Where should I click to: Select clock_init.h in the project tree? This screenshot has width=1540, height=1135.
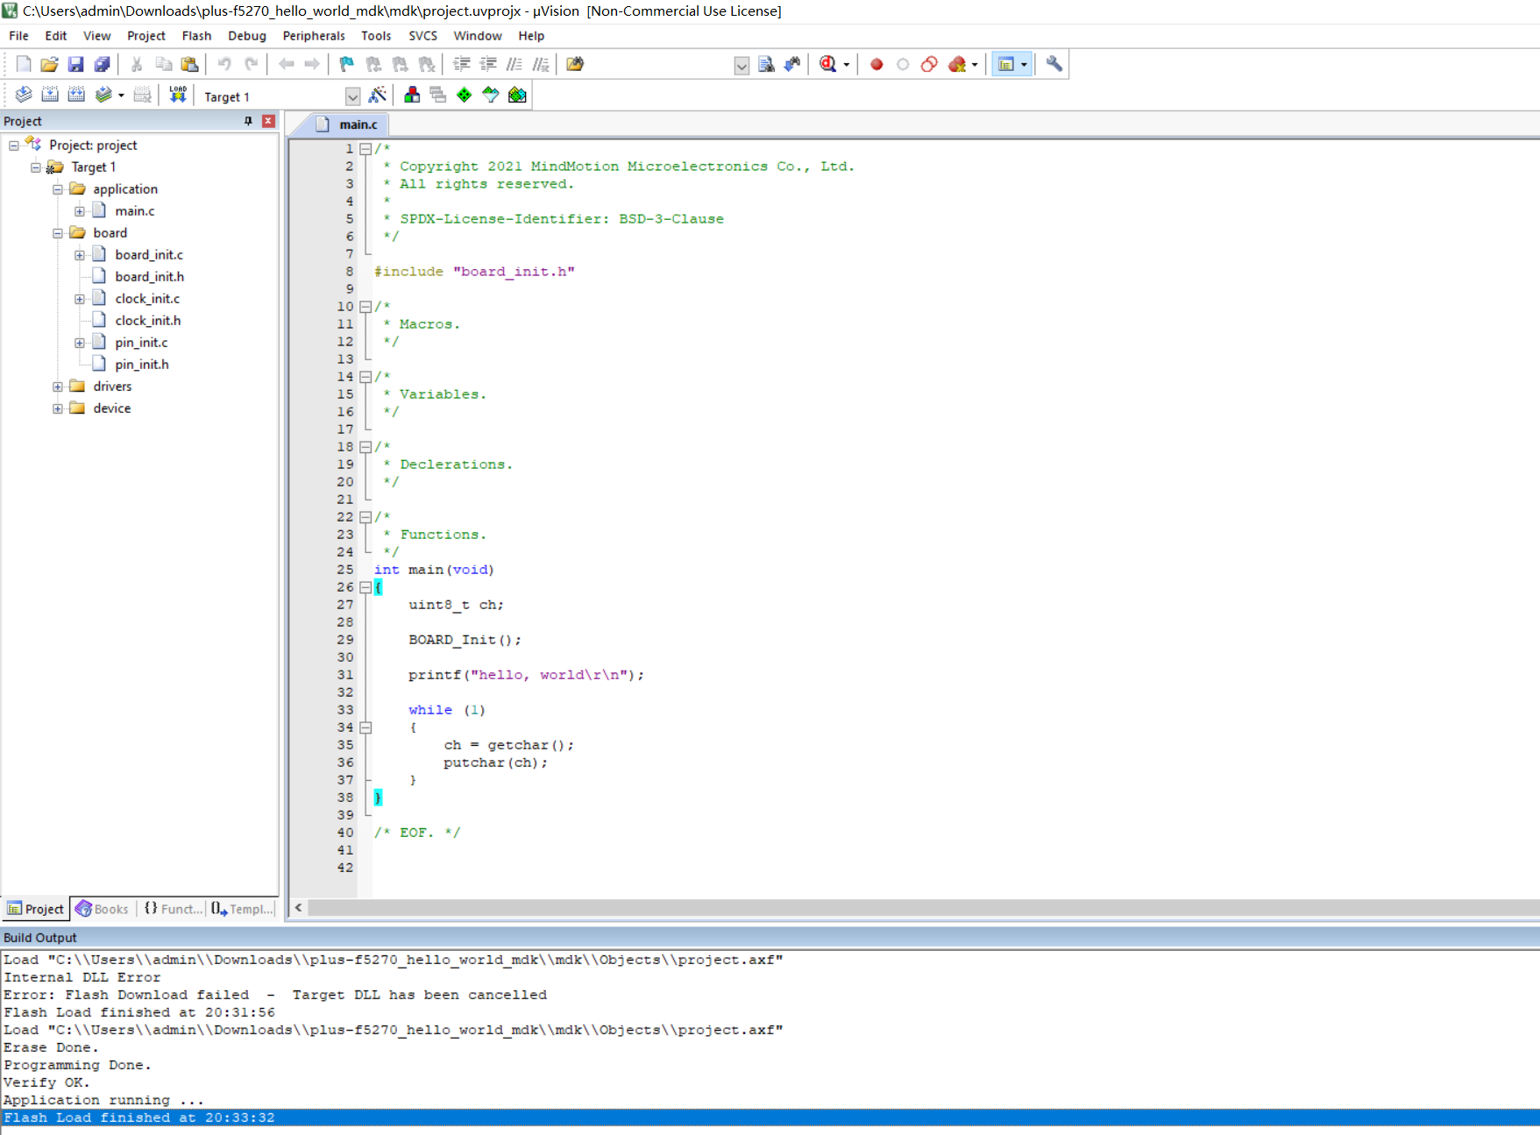[x=147, y=321]
